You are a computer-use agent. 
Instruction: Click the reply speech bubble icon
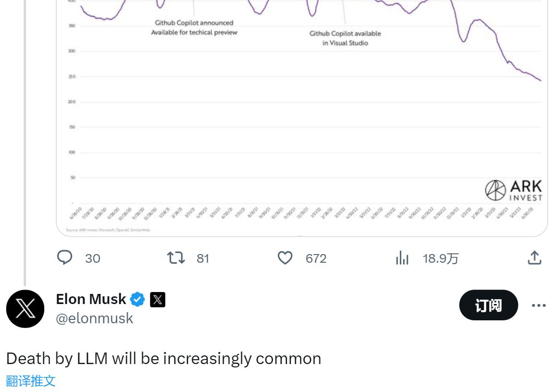(64, 257)
